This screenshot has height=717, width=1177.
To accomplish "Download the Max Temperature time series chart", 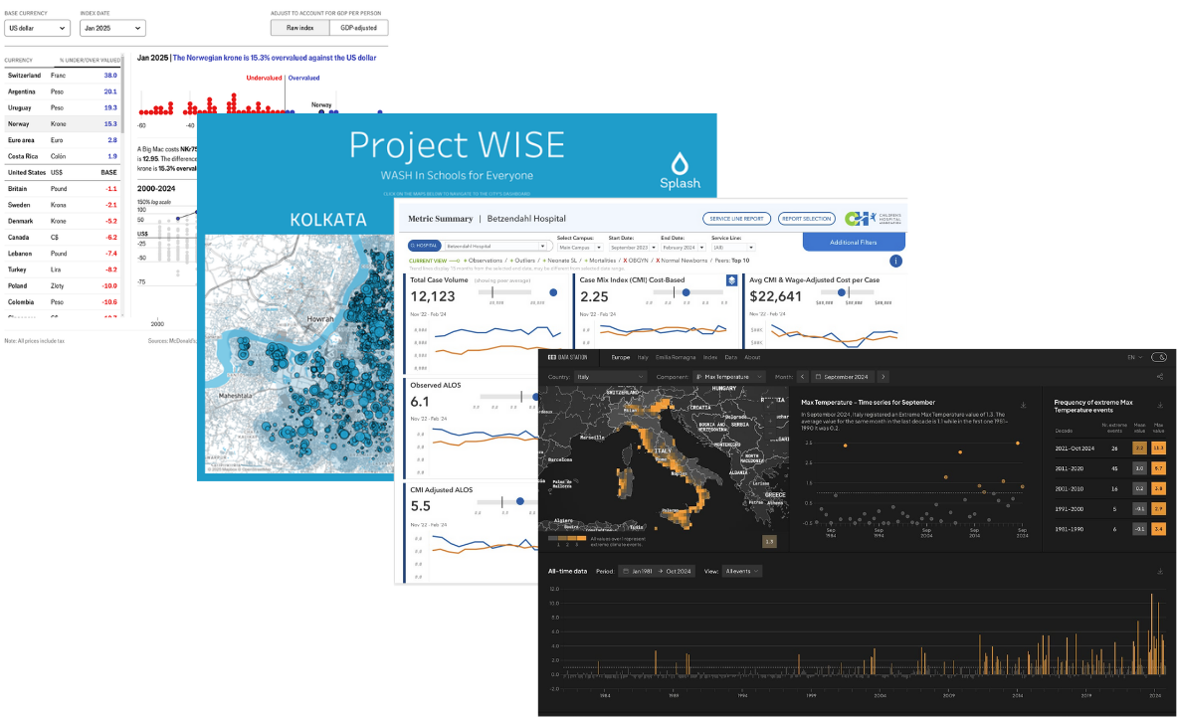I will click(1023, 405).
